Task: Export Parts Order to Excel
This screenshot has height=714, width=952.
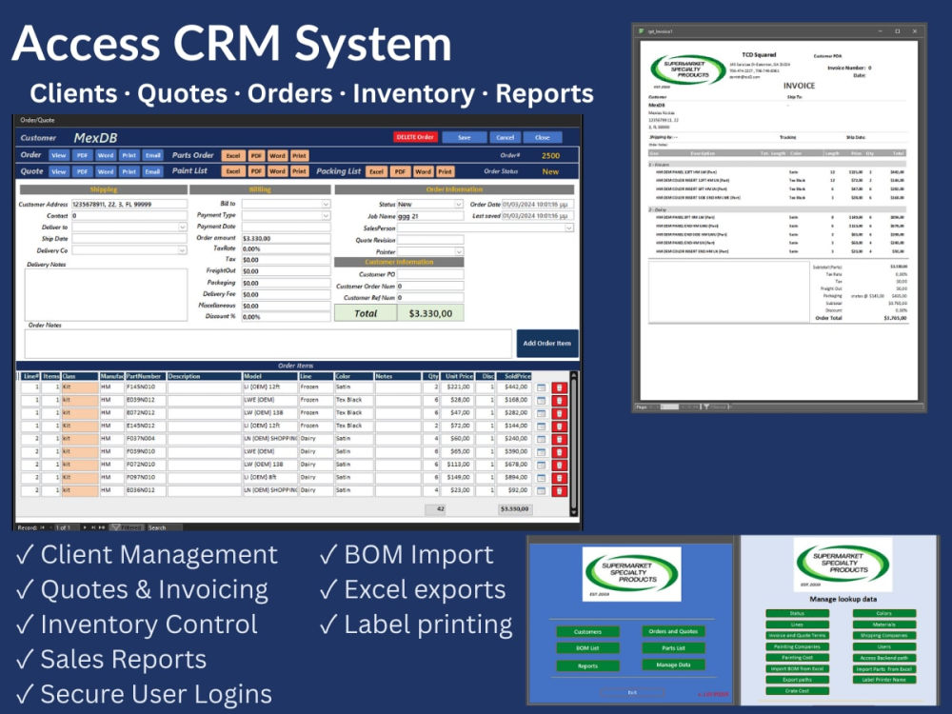Action: pyautogui.click(x=233, y=156)
